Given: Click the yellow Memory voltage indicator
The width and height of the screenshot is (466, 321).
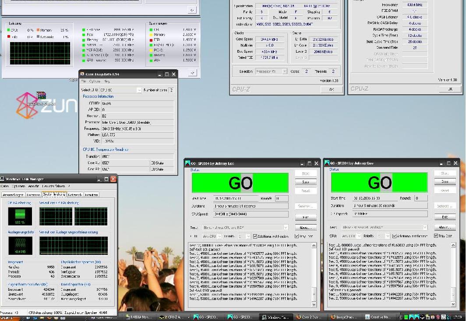Looking at the screenshot, I should [151, 35].
